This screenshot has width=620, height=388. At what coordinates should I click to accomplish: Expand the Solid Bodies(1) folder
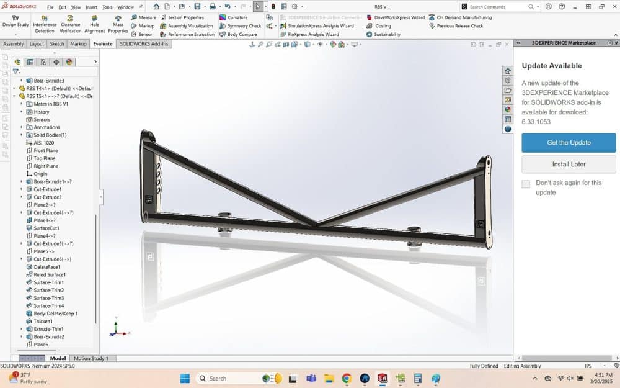point(21,135)
